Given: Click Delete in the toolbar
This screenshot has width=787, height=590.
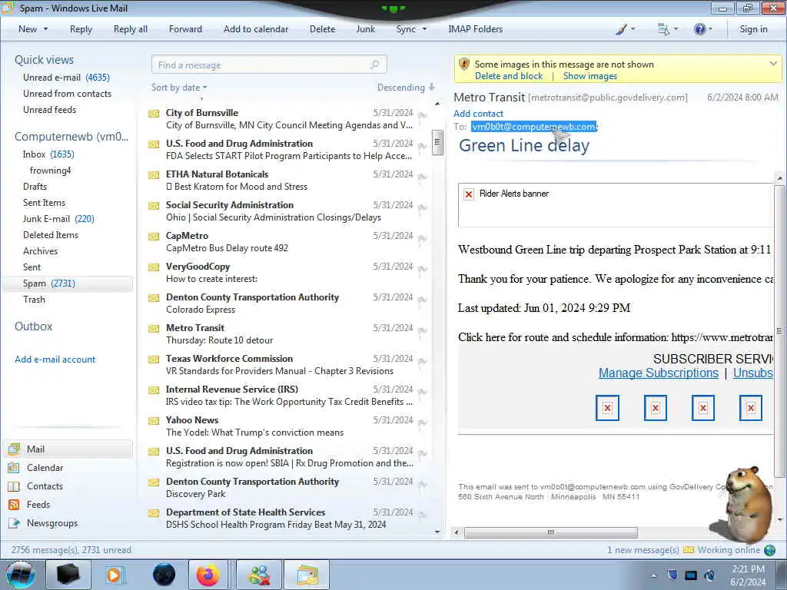Looking at the screenshot, I should click(x=322, y=29).
